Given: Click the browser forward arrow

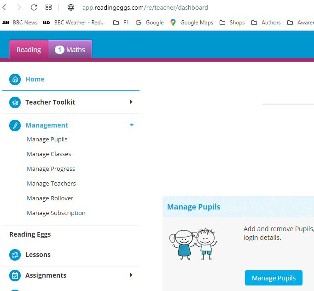Looking at the screenshot, I should click(x=19, y=7).
